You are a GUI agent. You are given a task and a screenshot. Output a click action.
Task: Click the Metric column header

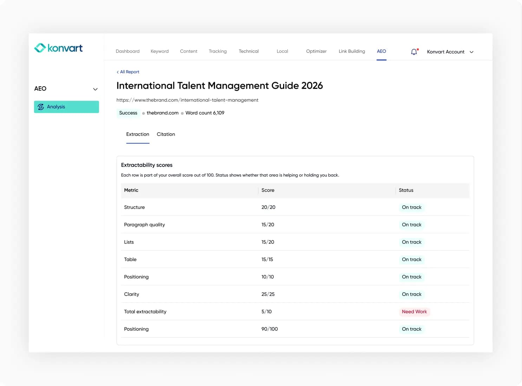coord(131,190)
